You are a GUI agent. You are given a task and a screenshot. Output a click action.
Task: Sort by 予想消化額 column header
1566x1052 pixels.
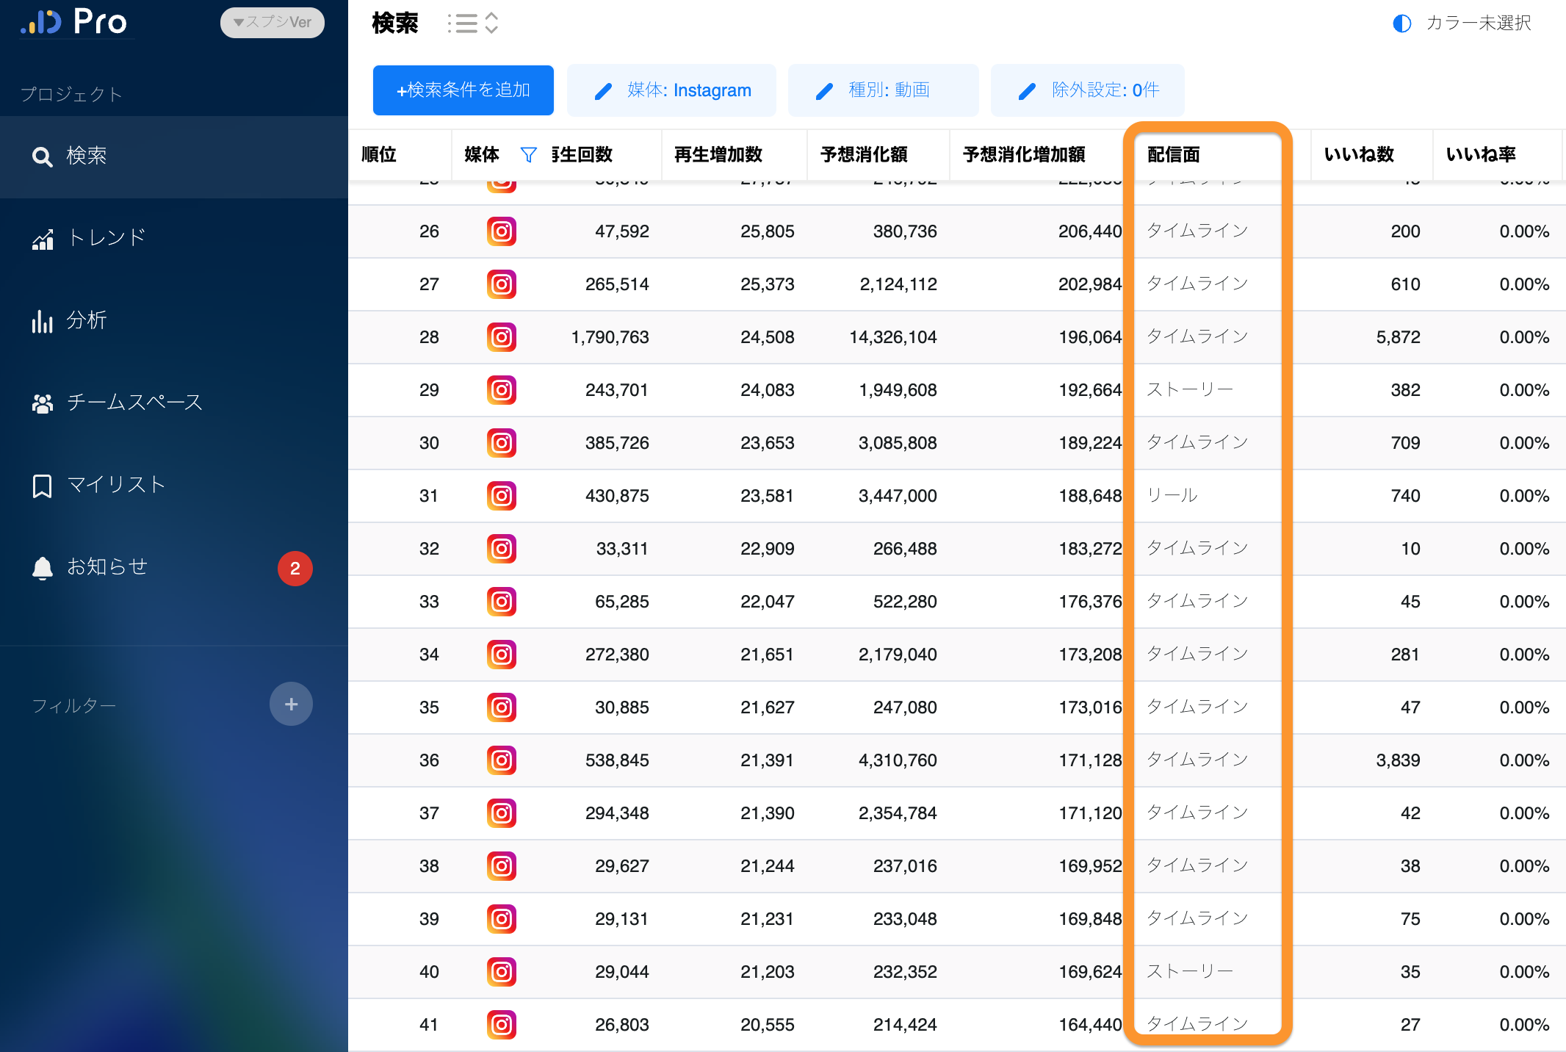click(863, 154)
